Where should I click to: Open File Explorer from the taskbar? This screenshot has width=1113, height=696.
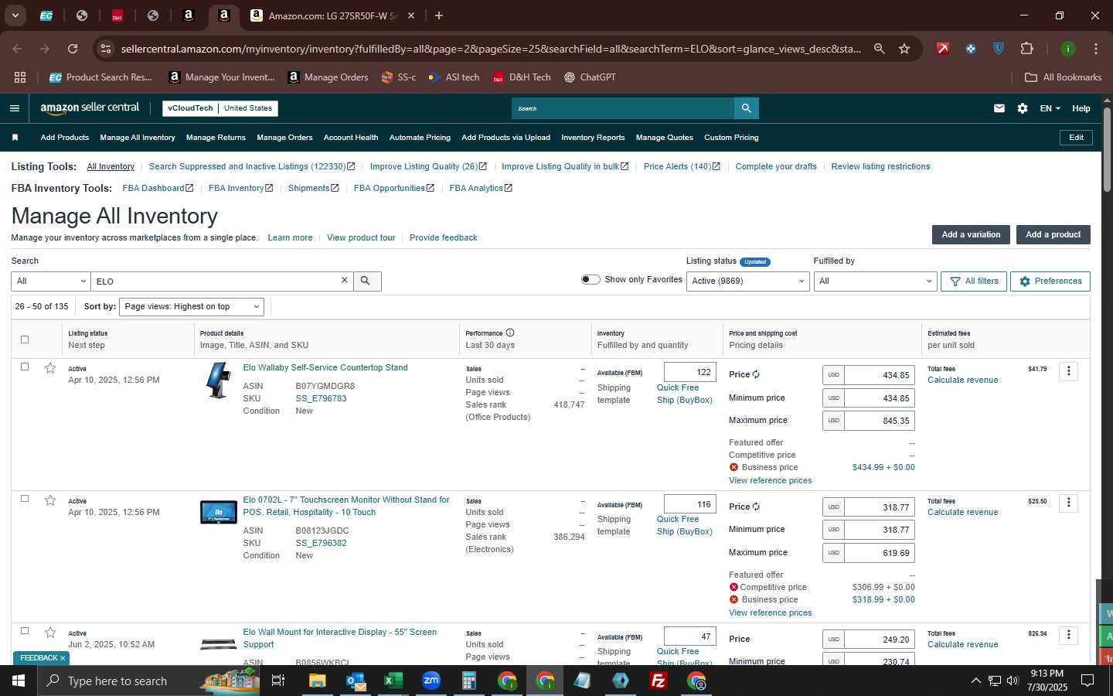point(317,681)
